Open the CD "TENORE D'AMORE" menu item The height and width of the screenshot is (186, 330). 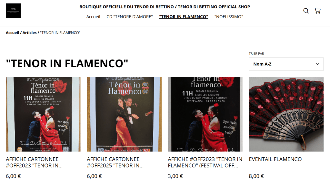pos(130,17)
